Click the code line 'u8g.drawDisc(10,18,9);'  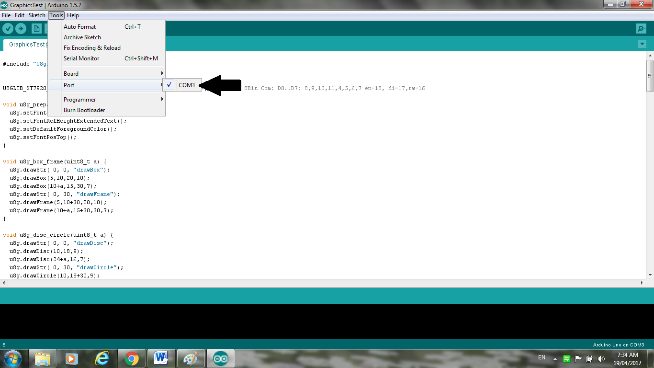(46, 251)
